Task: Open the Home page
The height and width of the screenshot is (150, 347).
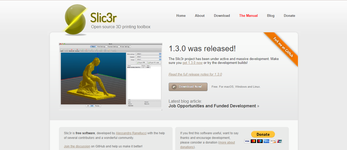Action: tap(181, 16)
